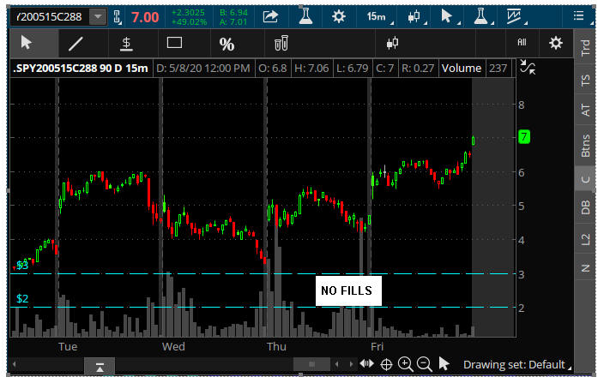Viewport: 604px width, 389px height.
Task: Click the last price 7.00 in top bar
Action: pyautogui.click(x=145, y=17)
